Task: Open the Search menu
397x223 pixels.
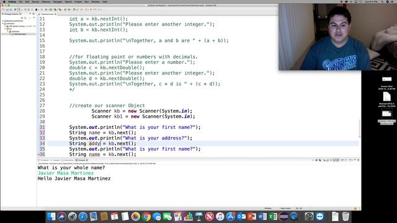Action: [68, 1]
